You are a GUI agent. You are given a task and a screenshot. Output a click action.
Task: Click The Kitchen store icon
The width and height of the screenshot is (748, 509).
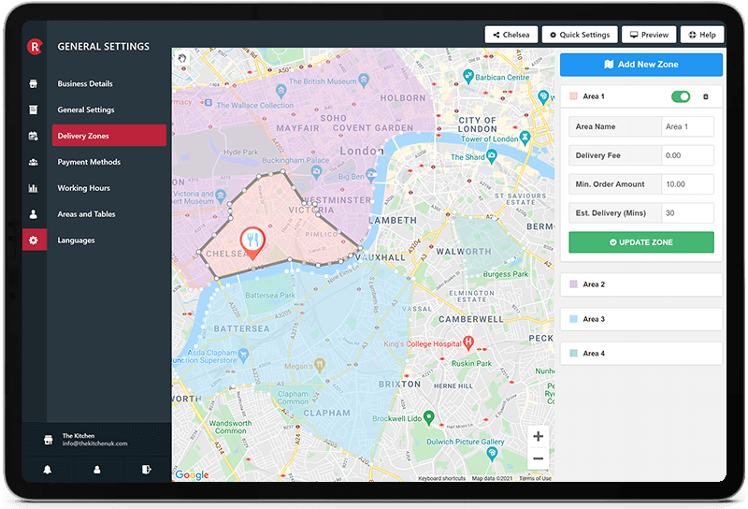(49, 440)
